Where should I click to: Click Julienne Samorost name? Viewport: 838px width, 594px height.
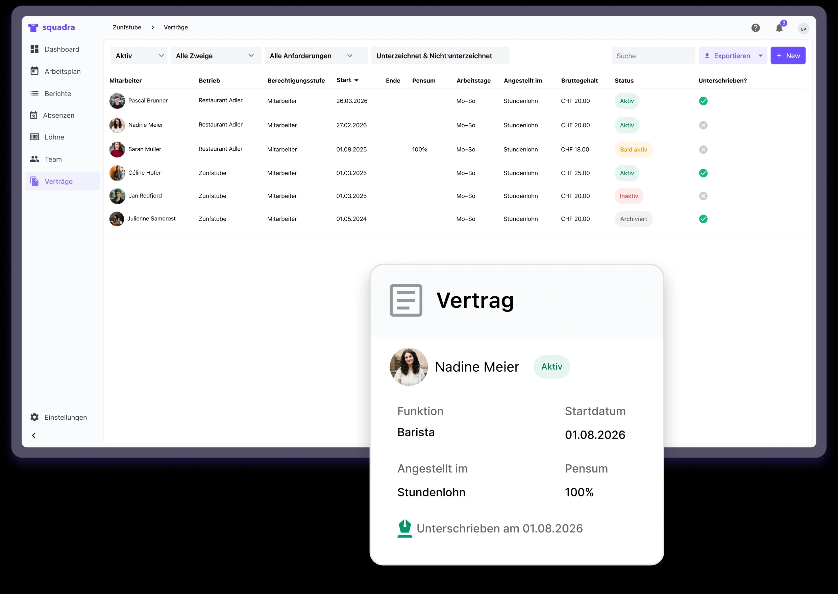(x=151, y=218)
